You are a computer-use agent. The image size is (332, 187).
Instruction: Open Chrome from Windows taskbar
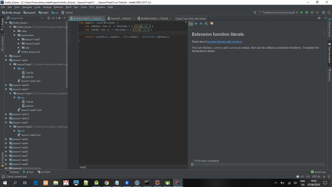107,183
